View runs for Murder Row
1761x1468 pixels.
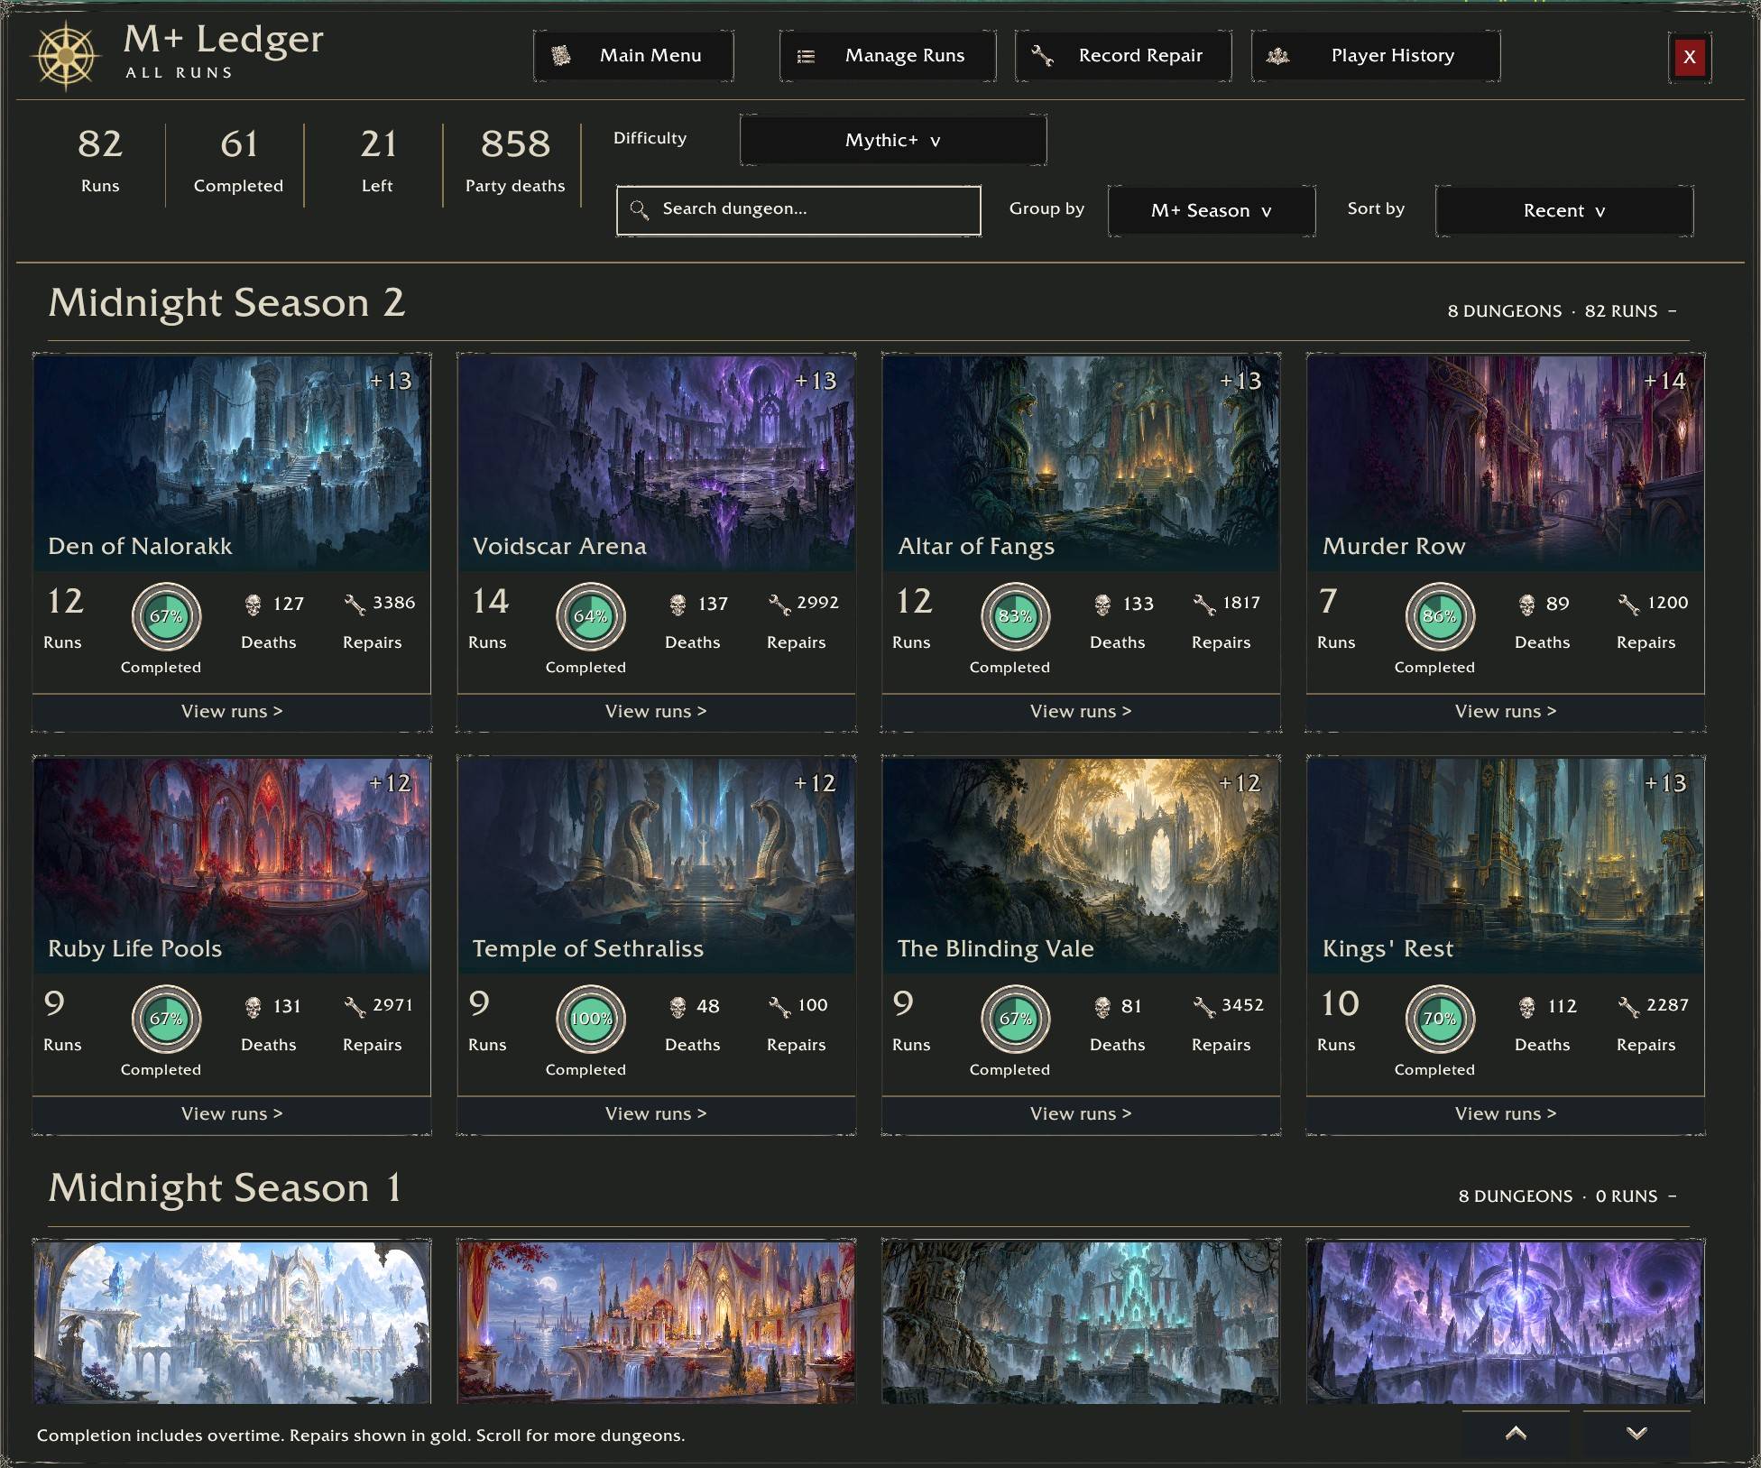[1506, 712]
